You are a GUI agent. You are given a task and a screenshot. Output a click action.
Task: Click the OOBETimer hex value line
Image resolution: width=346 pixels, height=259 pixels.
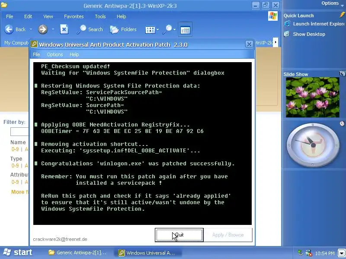[122, 131]
